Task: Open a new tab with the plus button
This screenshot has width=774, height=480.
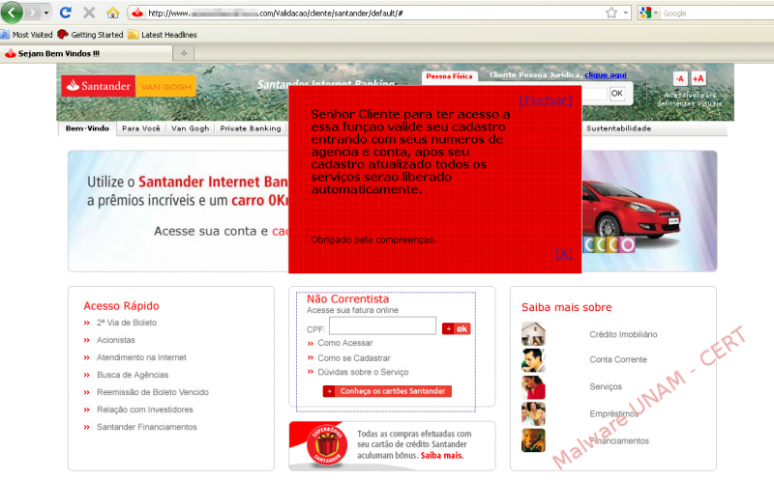Action: [x=184, y=53]
